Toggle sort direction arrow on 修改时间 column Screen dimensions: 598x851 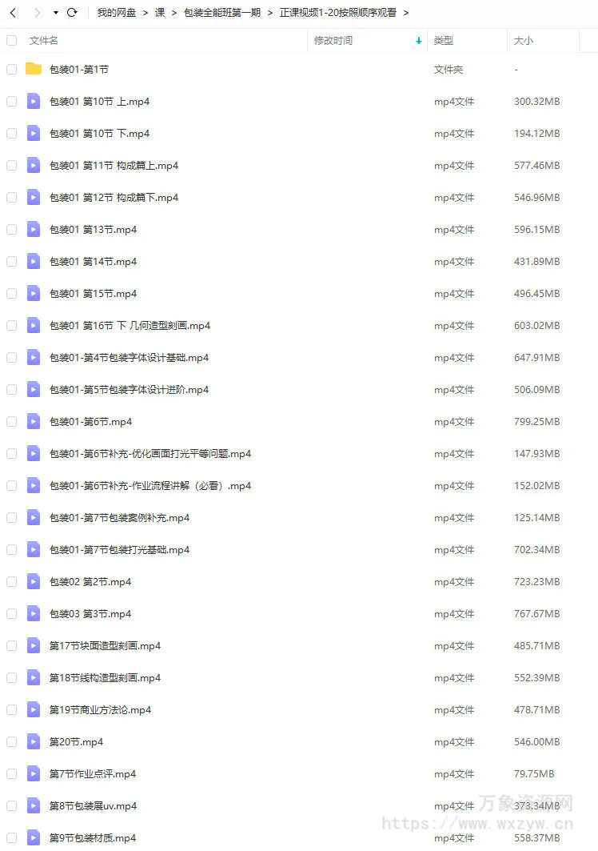click(x=419, y=41)
